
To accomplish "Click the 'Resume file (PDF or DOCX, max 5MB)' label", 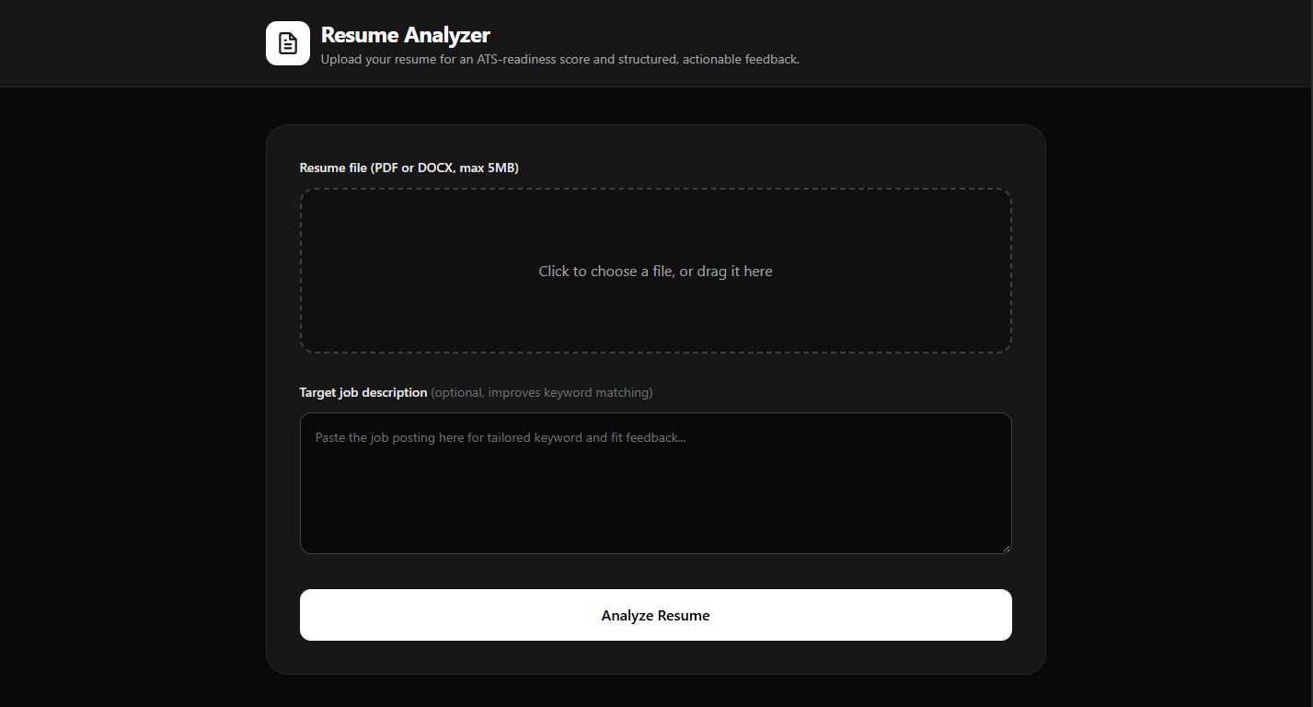I will [x=409, y=168].
